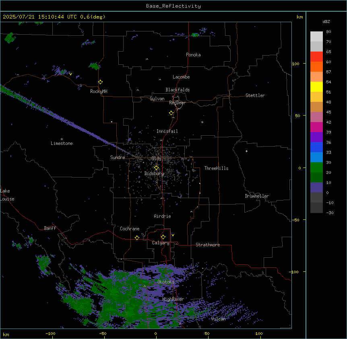Select the RedDeer label
Image resolution: width=347 pixels, height=339 pixels.
pyautogui.click(x=177, y=103)
